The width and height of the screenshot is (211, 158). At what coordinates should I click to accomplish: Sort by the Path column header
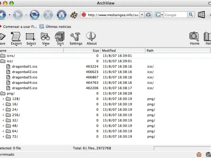coord(178,51)
